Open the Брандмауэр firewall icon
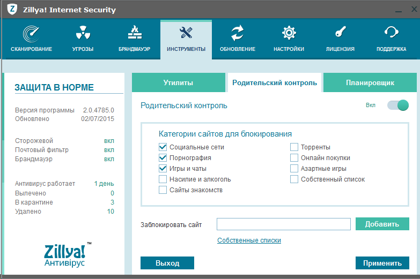The width and height of the screenshot is (420, 279). point(134,34)
